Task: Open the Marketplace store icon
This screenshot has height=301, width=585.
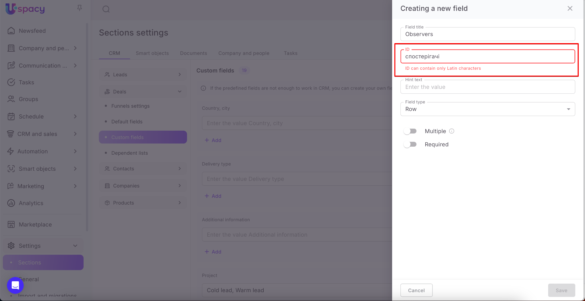Action: [x=11, y=224]
